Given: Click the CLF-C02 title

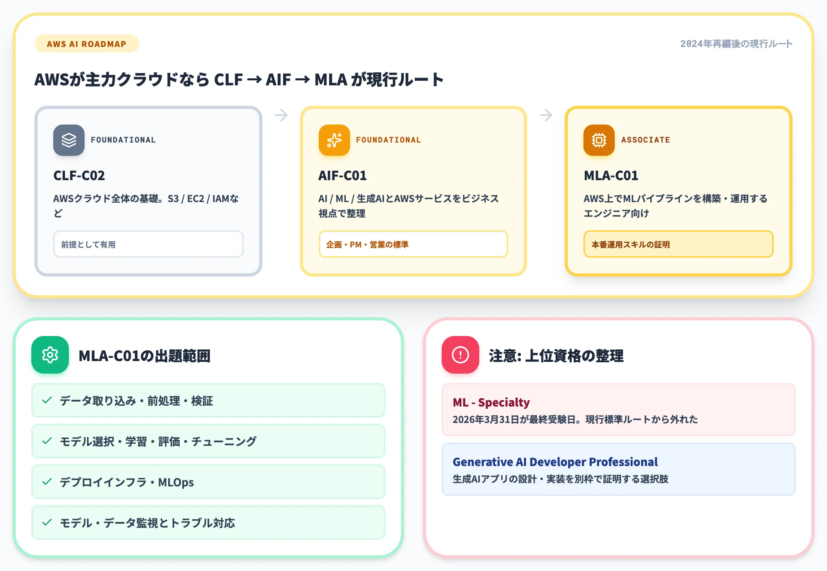Looking at the screenshot, I should 79,175.
